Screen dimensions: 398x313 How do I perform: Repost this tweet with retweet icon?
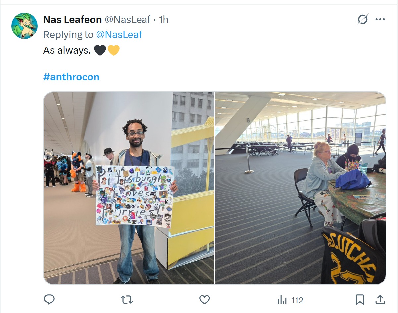127,300
